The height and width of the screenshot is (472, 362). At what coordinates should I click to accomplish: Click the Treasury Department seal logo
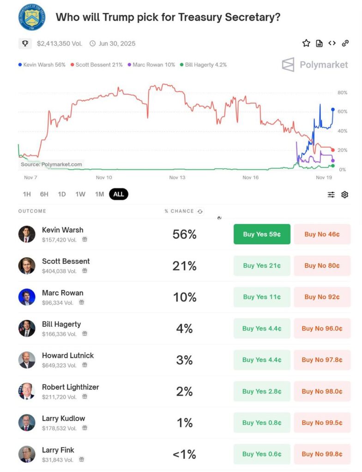tap(32, 17)
